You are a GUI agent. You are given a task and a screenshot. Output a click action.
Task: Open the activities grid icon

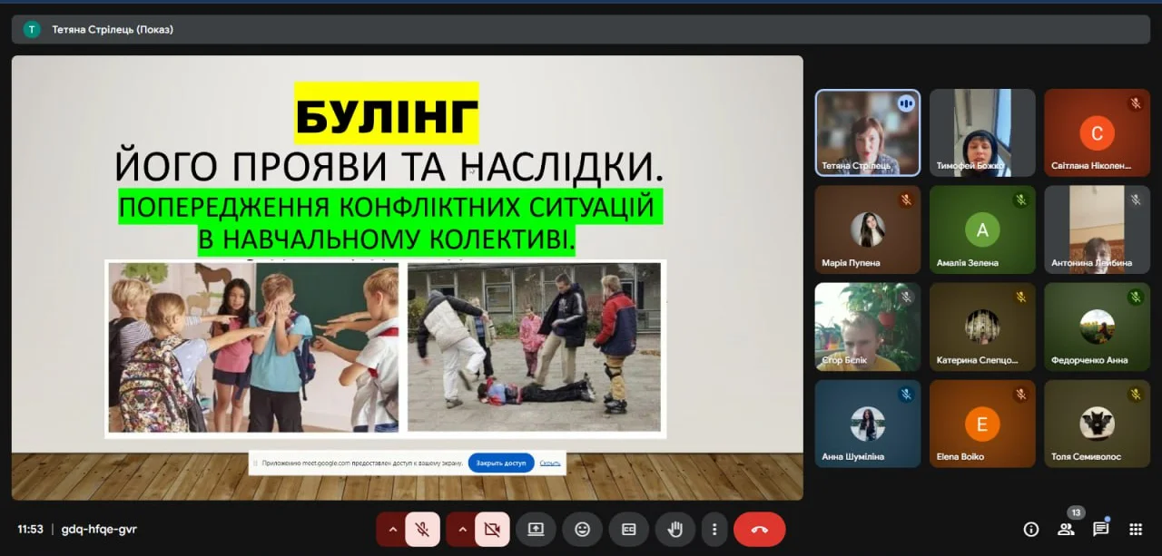(1135, 529)
